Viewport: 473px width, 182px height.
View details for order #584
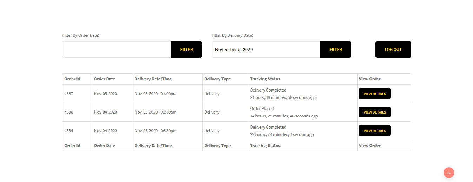374,131
